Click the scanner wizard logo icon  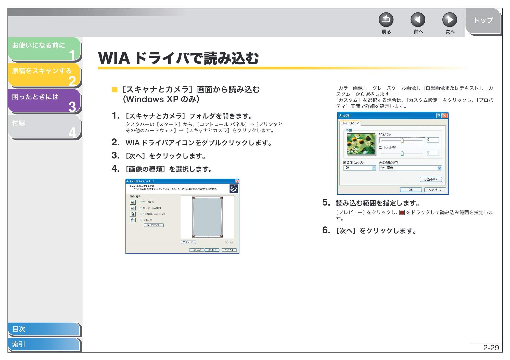pos(234,189)
